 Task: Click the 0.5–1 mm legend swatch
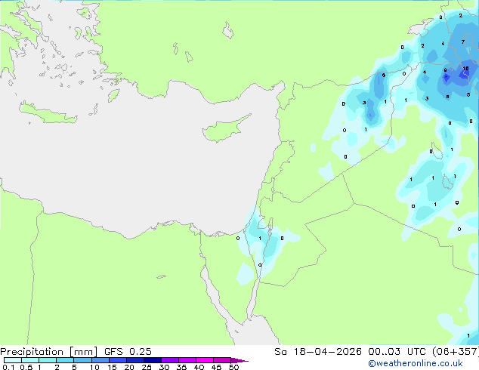click(30, 360)
